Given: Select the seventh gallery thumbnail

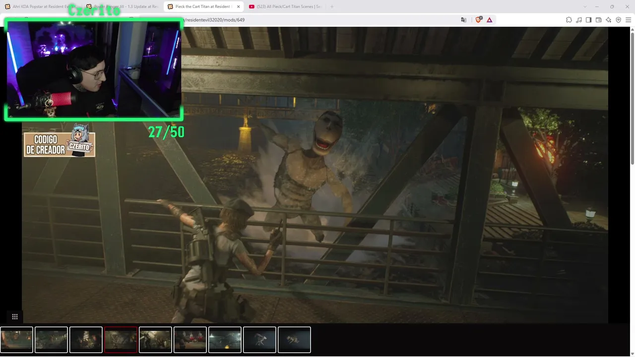Looking at the screenshot, I should 225,340.
